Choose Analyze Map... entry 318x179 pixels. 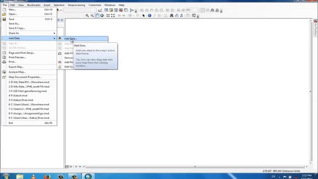pos(17,72)
